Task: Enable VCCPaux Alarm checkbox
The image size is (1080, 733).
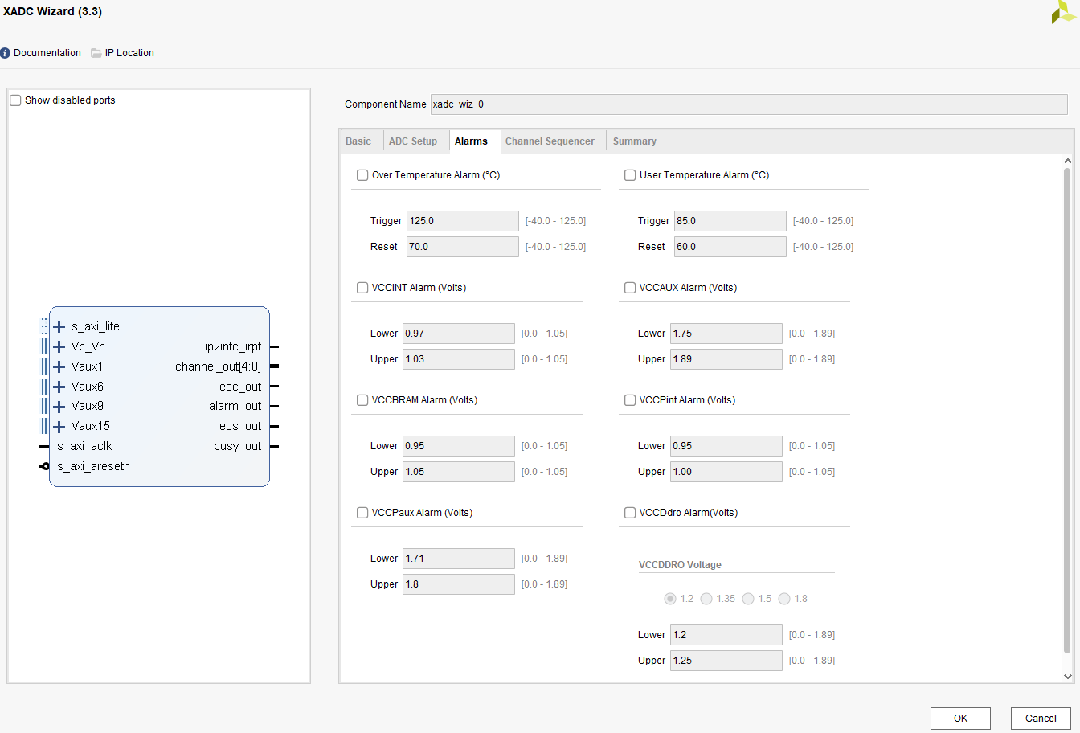Action: (x=362, y=513)
